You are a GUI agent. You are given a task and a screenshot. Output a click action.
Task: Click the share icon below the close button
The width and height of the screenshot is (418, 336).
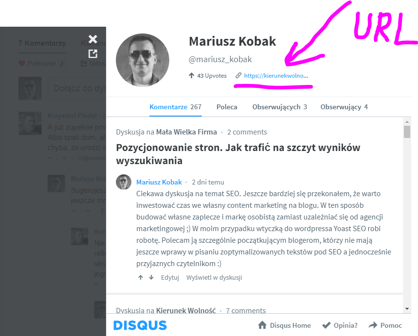point(92,52)
